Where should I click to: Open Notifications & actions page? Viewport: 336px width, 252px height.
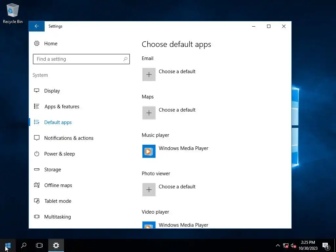pos(69,138)
